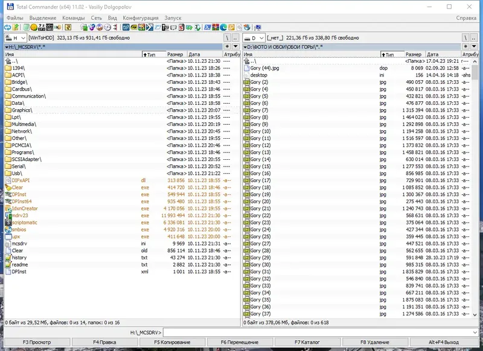Go to root with right panel backslash button
Viewport: 483px width, 351px height.
coord(465,37)
